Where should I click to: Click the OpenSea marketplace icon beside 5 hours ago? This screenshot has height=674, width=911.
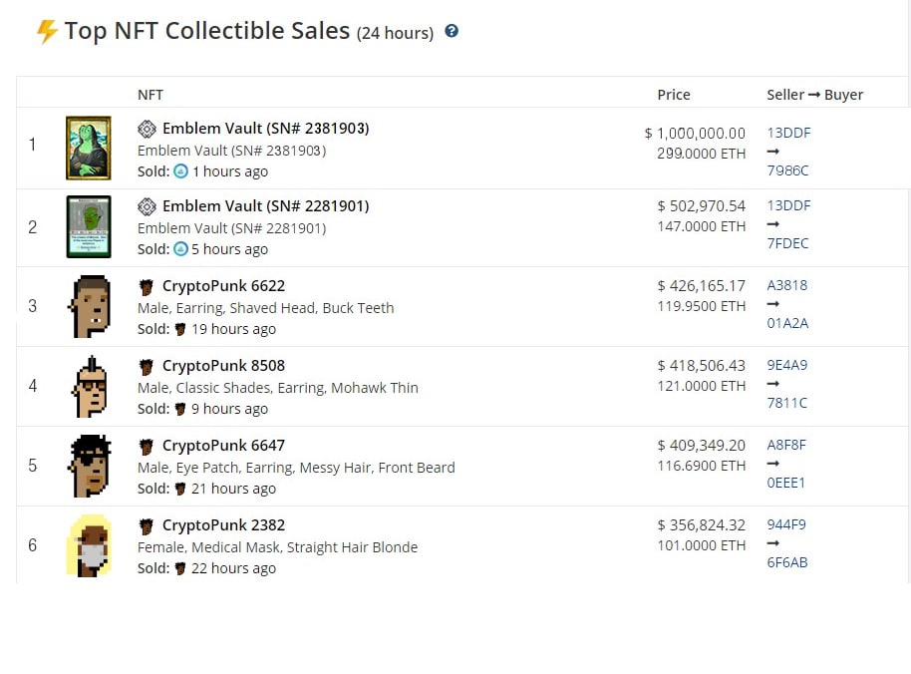tap(181, 249)
